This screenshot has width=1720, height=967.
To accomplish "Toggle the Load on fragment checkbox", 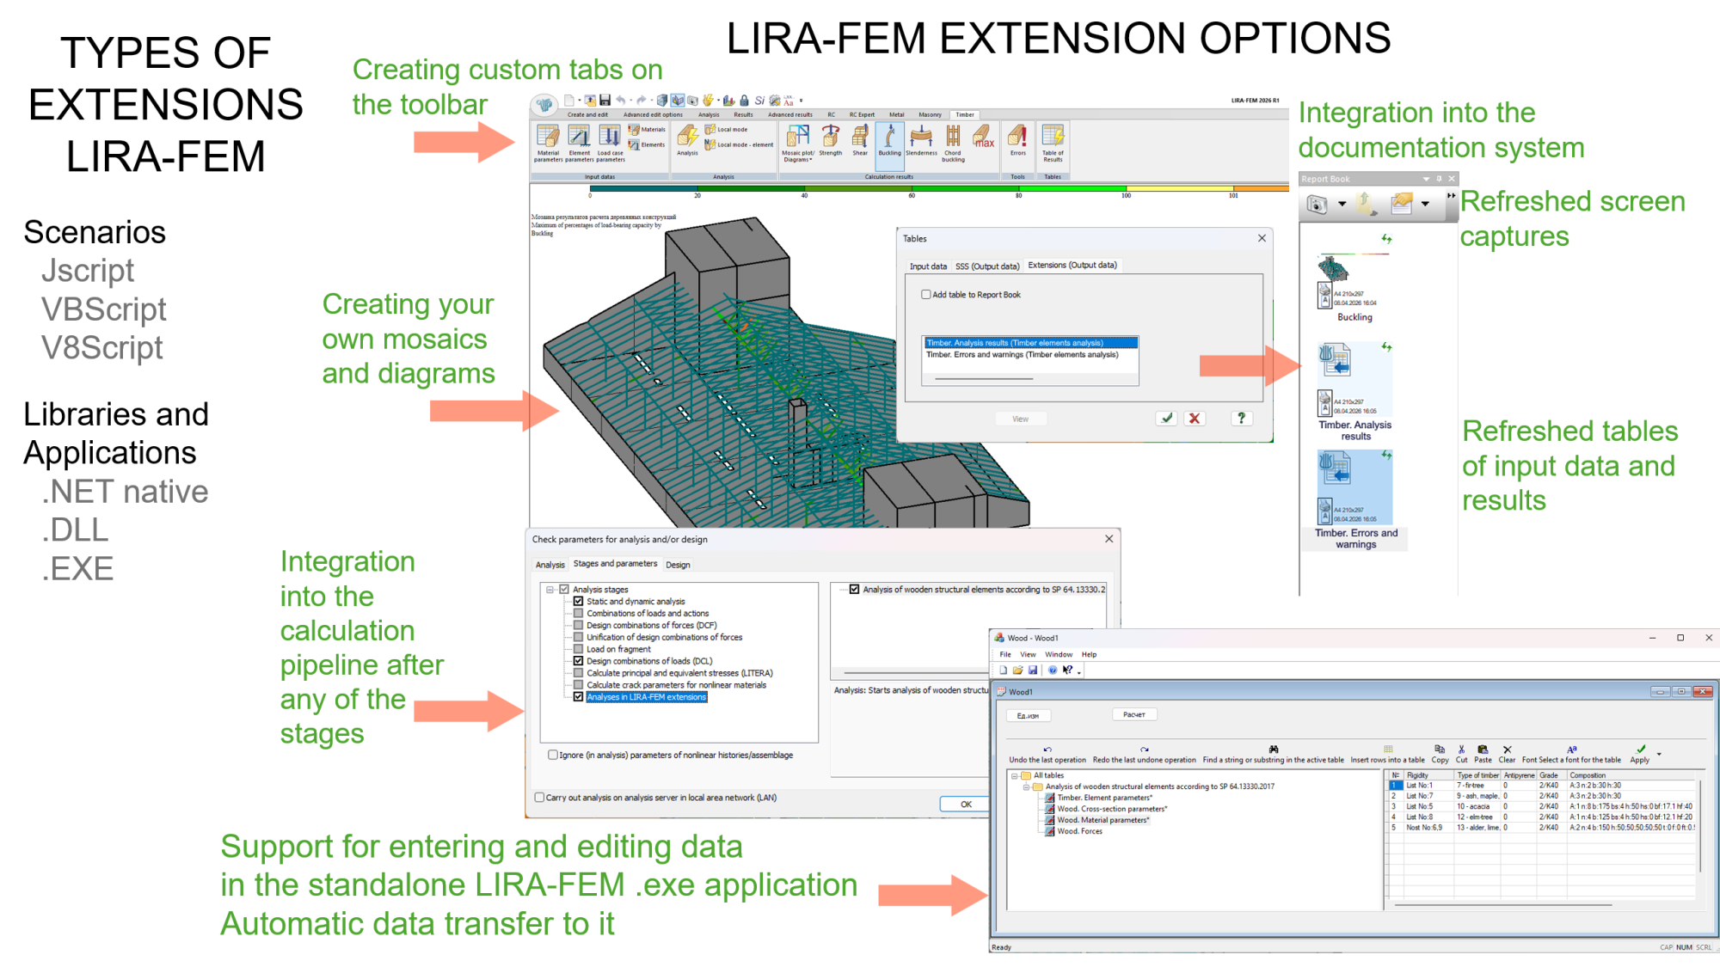I will click(x=579, y=649).
